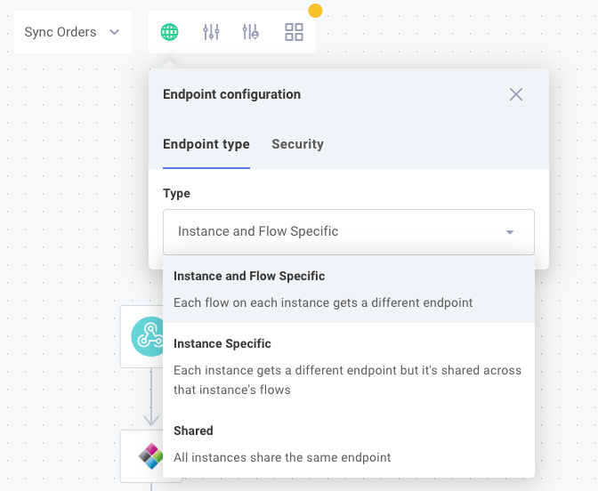This screenshot has width=598, height=491.
Task: Select the Endpoint type tab
Action: point(206,144)
